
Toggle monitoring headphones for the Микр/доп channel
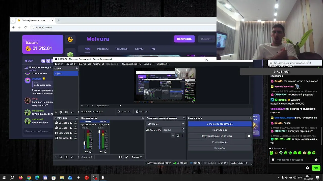click(x=105, y=152)
